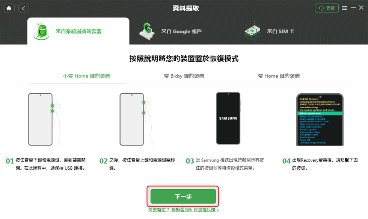This screenshot has width=368, height=219.
Task: Click the Google account G icon
Action: click(147, 31)
